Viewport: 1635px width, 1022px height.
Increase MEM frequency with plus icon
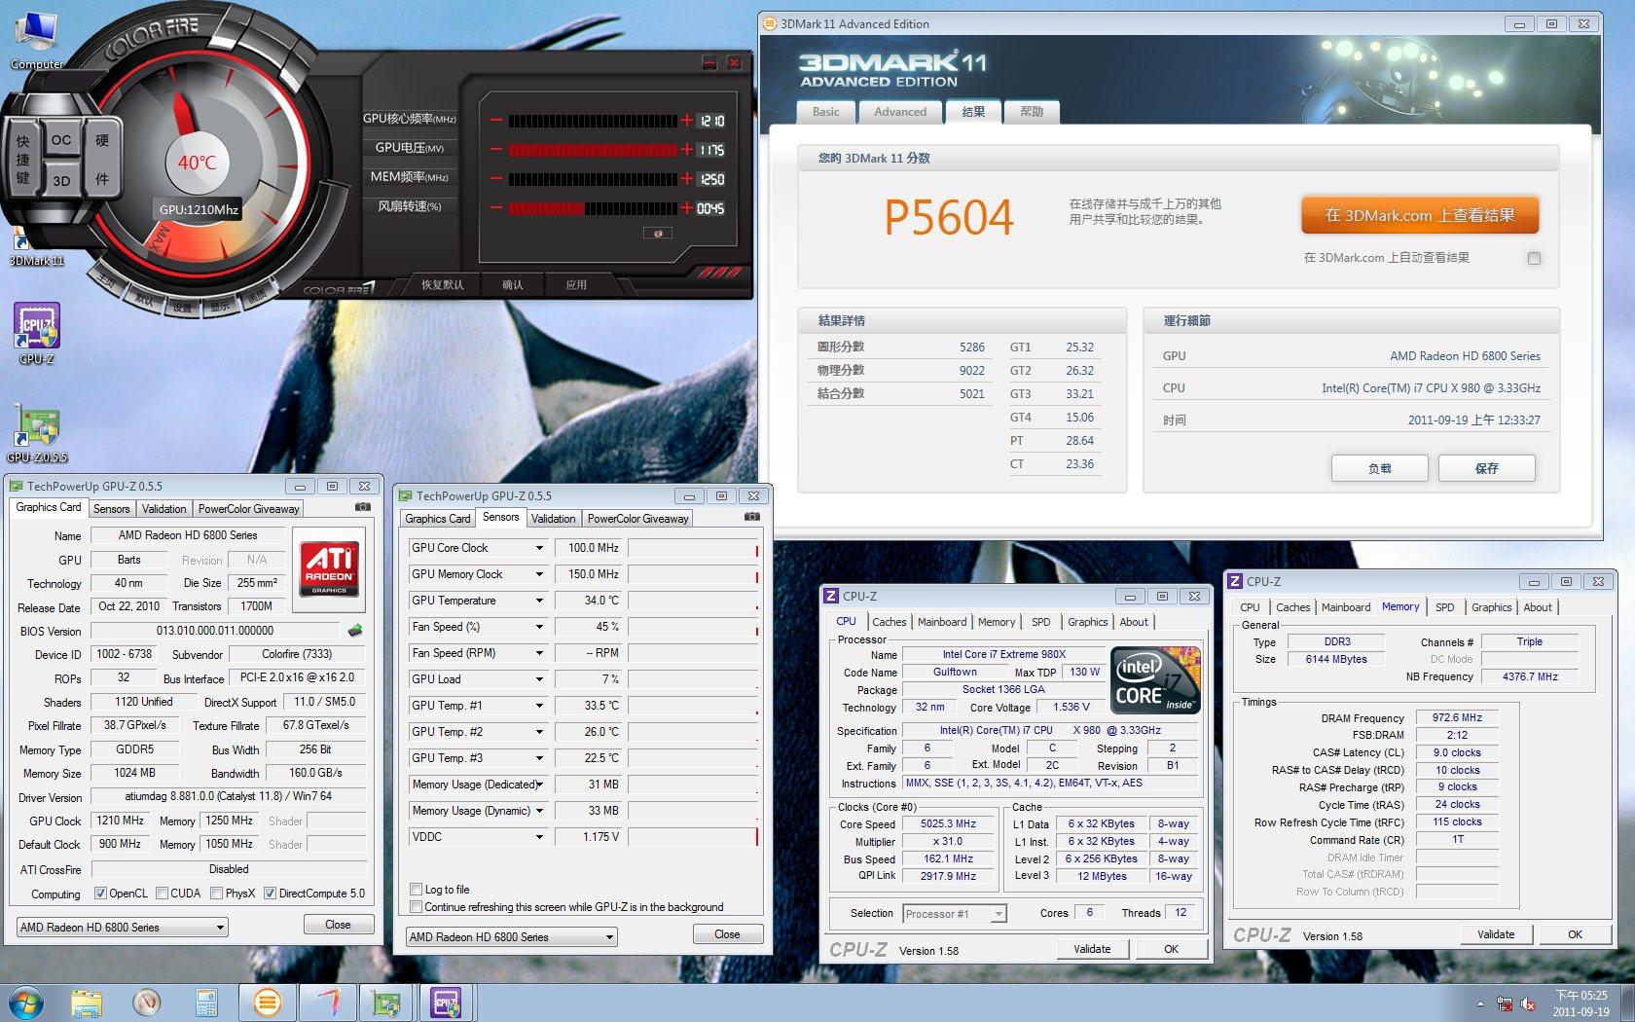coord(687,179)
